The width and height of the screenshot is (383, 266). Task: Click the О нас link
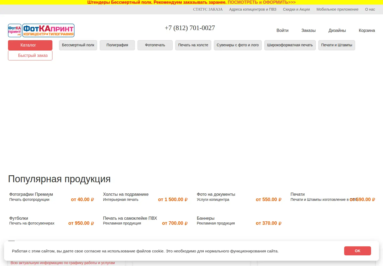coord(370,9)
